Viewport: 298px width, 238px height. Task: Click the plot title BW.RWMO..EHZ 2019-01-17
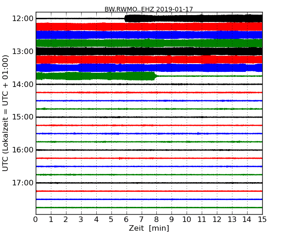tap(149, 9)
